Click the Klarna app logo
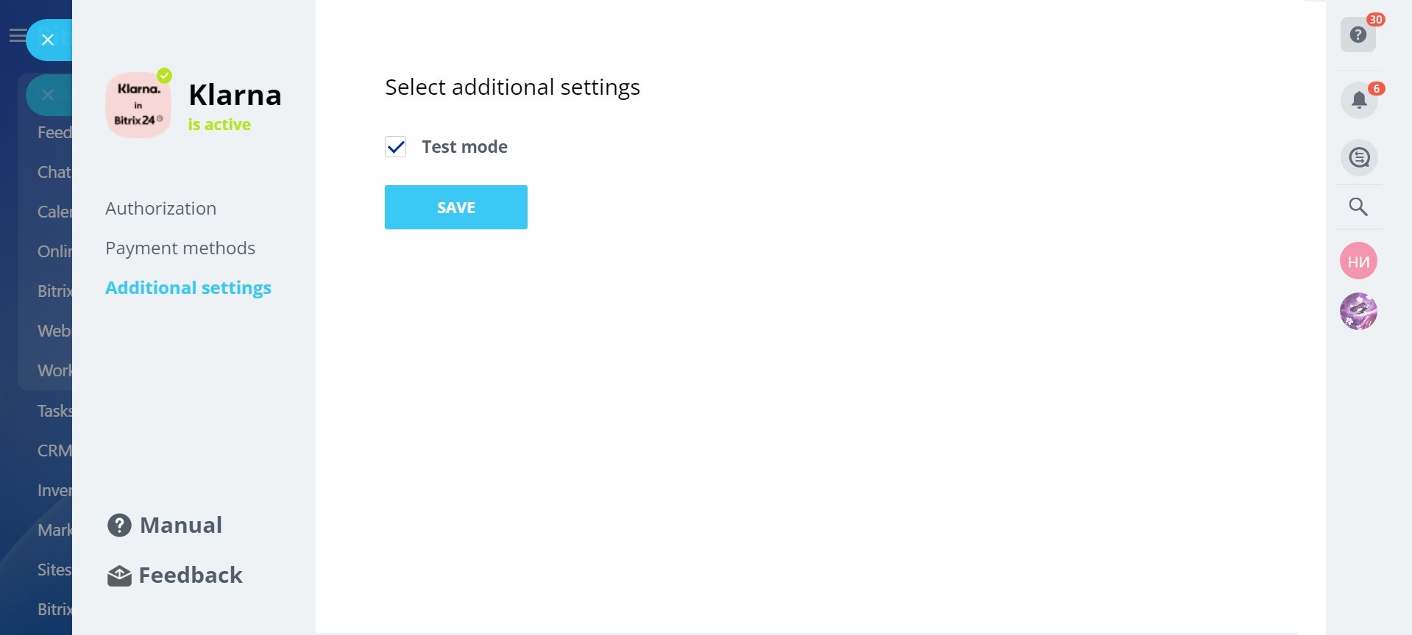 (138, 105)
